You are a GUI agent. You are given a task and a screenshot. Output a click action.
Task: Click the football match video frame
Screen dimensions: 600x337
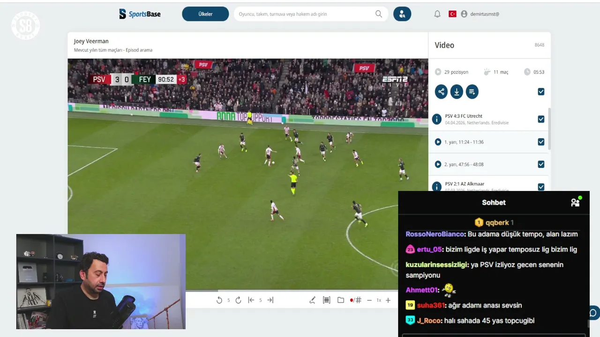(x=248, y=173)
